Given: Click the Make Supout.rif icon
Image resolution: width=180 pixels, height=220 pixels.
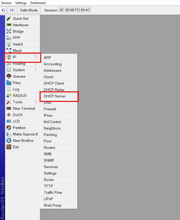Looking at the screenshot, I should pos(9,134).
